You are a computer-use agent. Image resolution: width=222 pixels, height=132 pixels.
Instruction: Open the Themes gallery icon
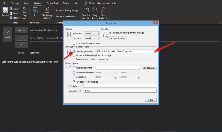[x=5, y=10]
